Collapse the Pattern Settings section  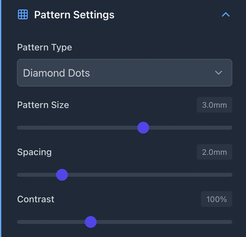tap(225, 15)
